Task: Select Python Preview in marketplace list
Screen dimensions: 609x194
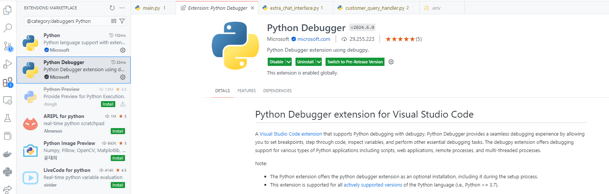Action: (74, 97)
